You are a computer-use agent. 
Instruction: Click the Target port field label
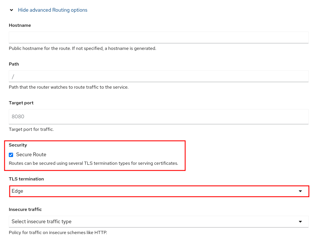click(x=21, y=103)
